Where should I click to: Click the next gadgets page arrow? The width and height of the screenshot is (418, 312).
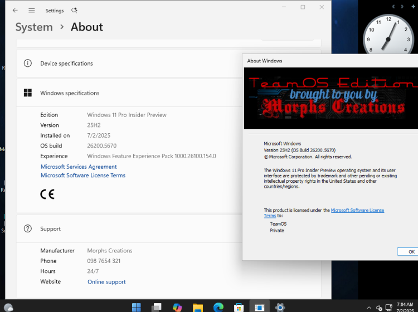(x=402, y=6)
